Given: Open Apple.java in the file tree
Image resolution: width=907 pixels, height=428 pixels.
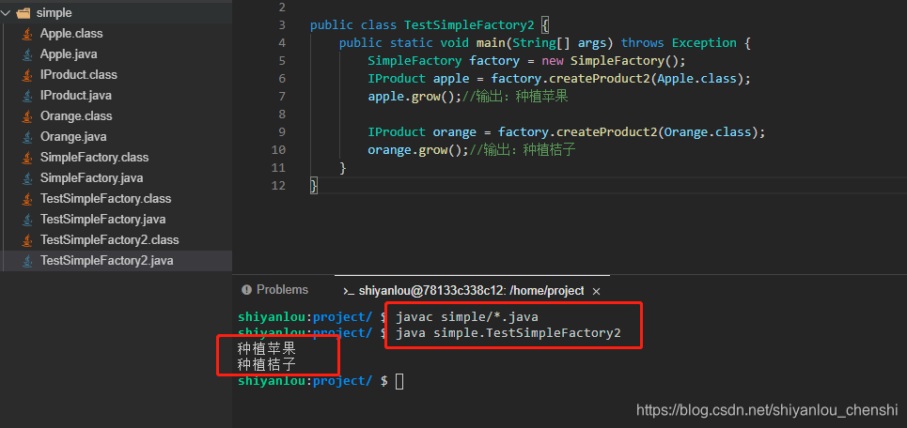Looking at the screenshot, I should pyautogui.click(x=69, y=54).
